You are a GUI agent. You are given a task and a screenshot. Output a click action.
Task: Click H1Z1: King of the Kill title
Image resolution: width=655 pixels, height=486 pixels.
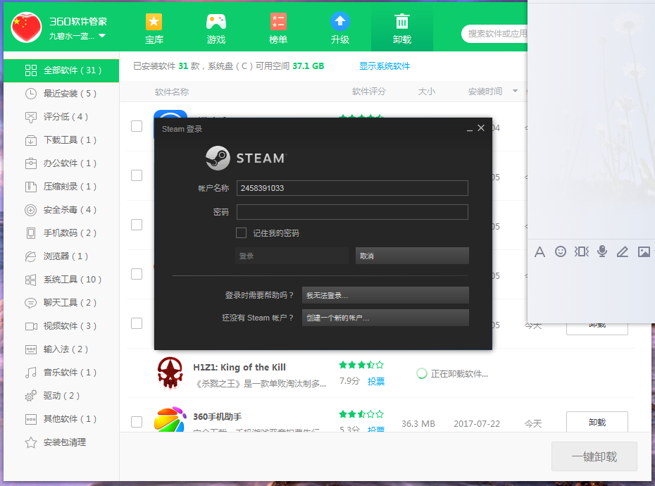pyautogui.click(x=239, y=368)
